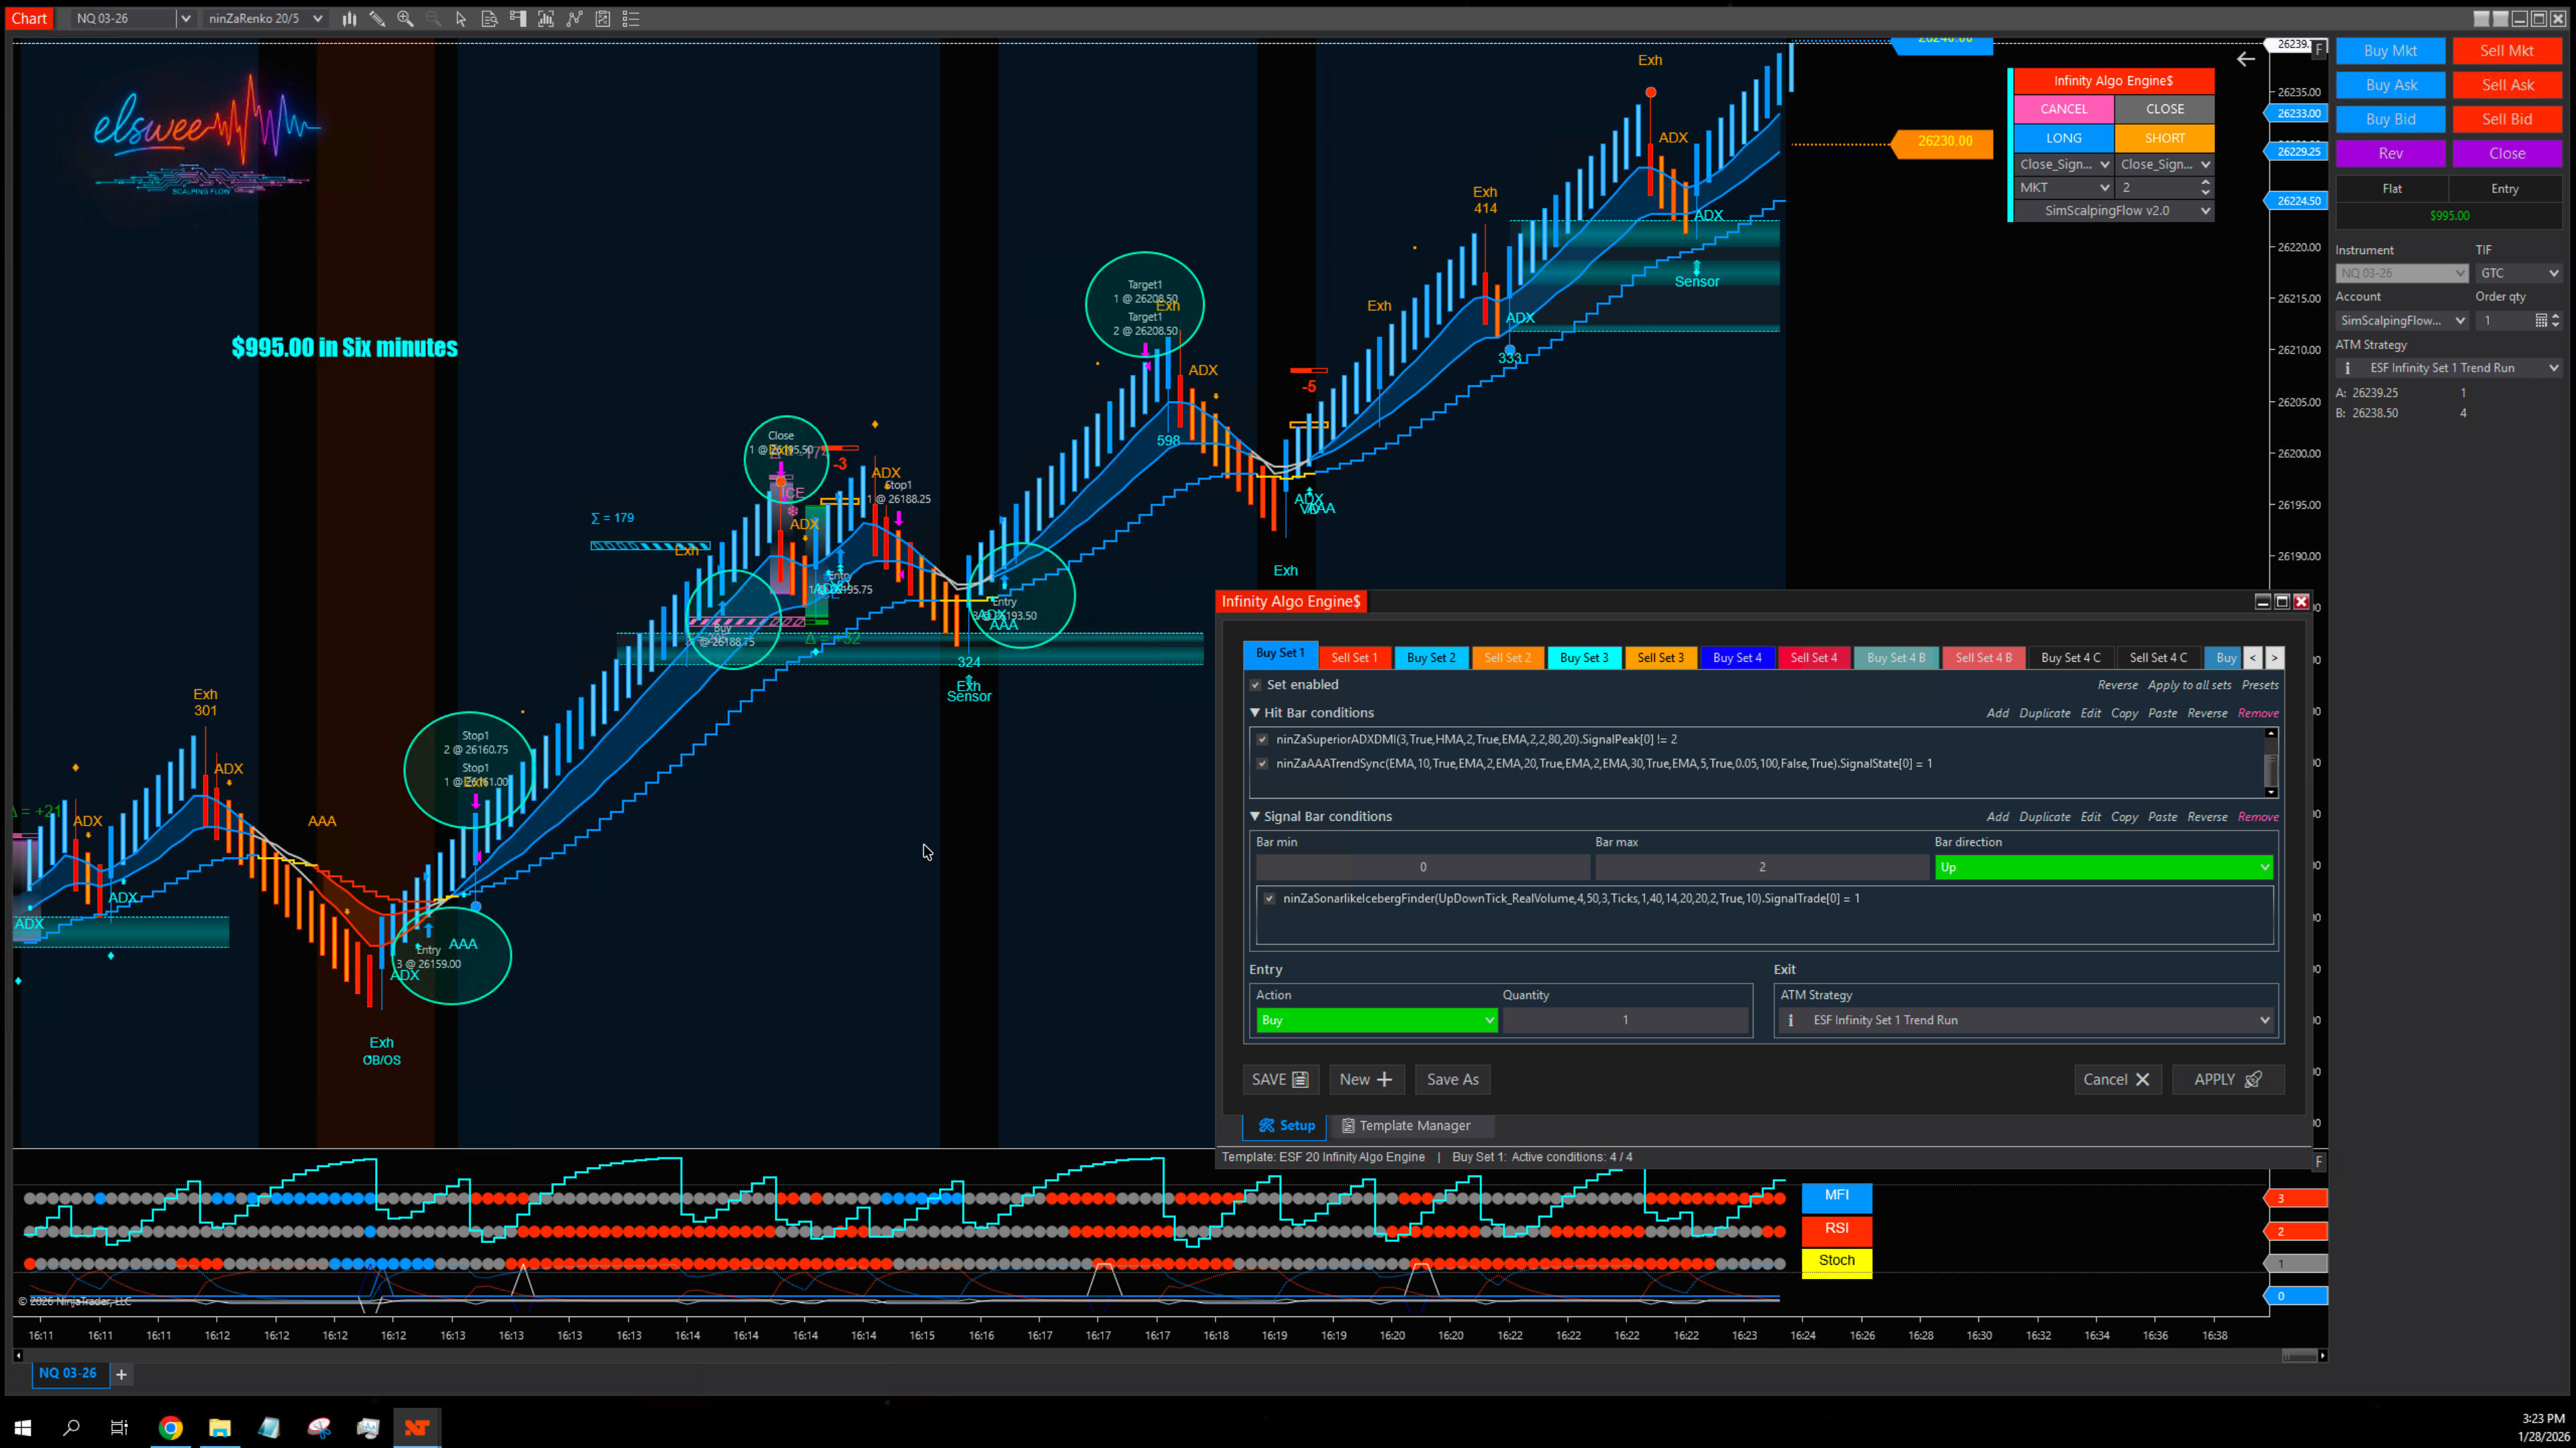Click the Bar max input field
Viewport: 2576px width, 1448px height.
(1761, 867)
